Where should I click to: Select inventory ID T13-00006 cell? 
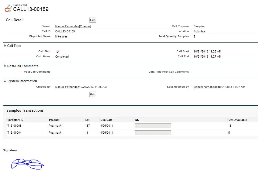pyautogui.click(x=14, y=126)
